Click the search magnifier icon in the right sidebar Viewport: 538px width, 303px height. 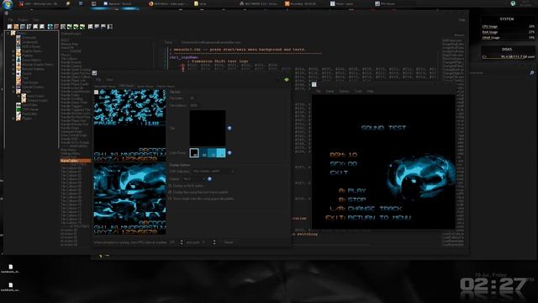click(x=531, y=73)
